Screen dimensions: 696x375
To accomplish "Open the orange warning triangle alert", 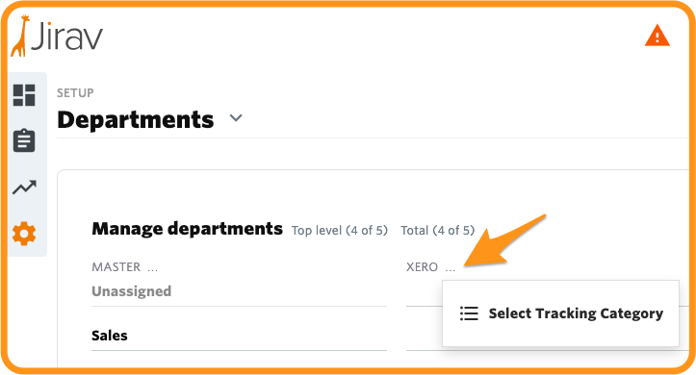I will [657, 36].
